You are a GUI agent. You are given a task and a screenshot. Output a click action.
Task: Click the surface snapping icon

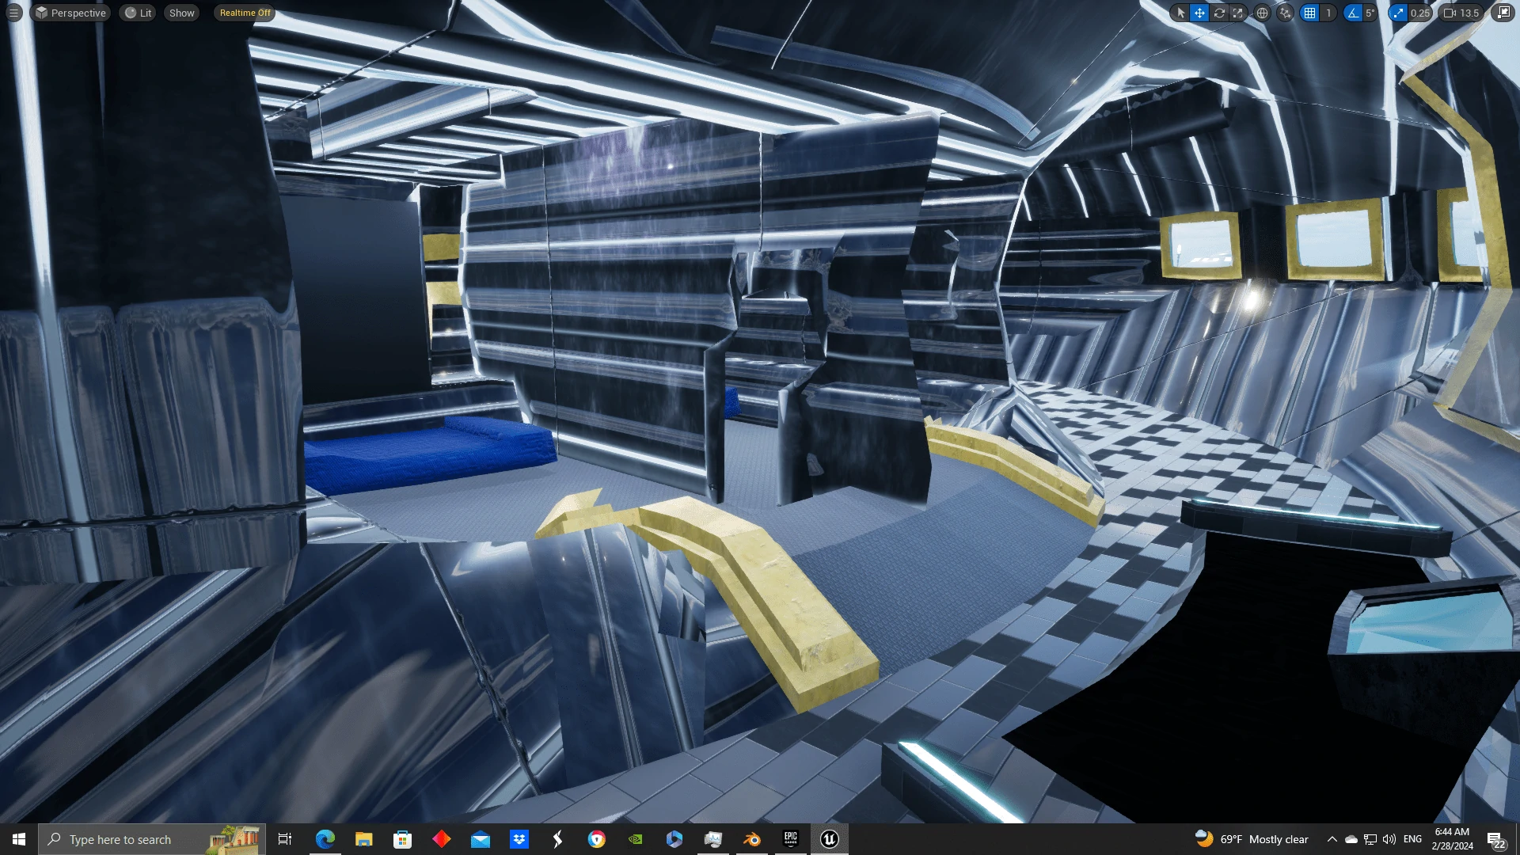pos(1286,13)
